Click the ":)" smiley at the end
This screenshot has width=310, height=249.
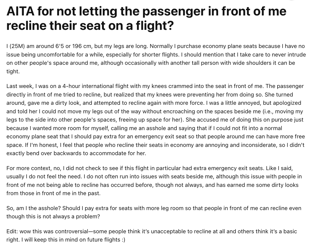coord(123,239)
